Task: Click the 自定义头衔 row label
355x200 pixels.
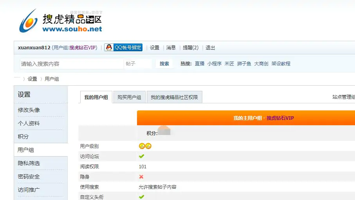Action: [92, 197]
